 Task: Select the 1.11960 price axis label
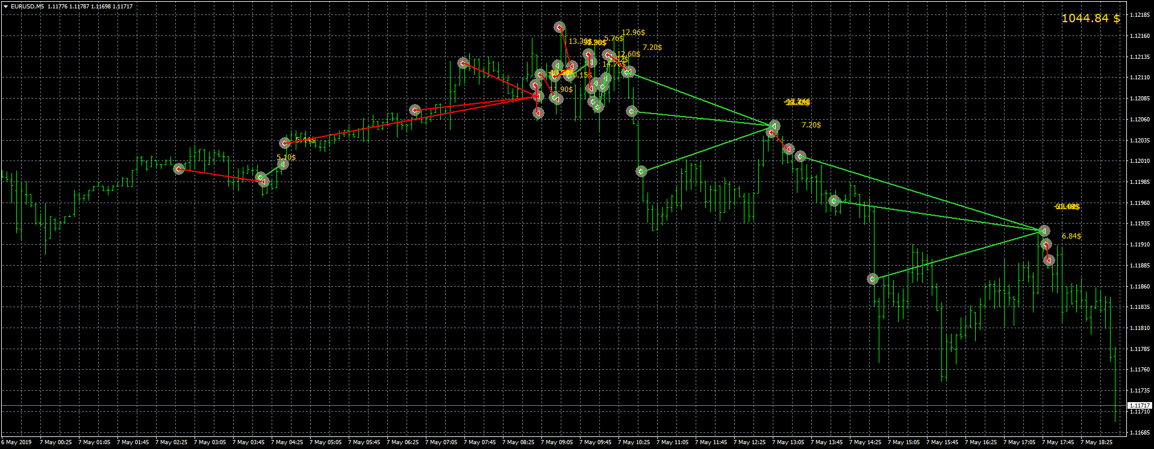tap(1140, 203)
